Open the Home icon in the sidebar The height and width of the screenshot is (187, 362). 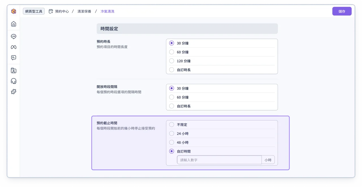(14, 24)
